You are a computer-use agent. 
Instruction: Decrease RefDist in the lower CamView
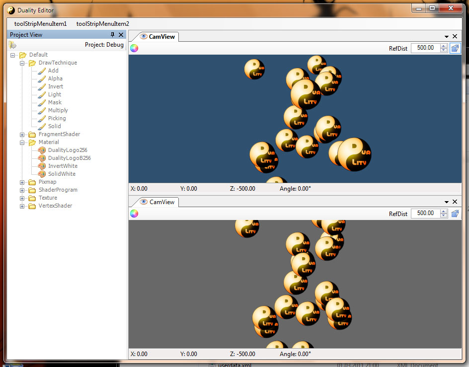coord(444,216)
